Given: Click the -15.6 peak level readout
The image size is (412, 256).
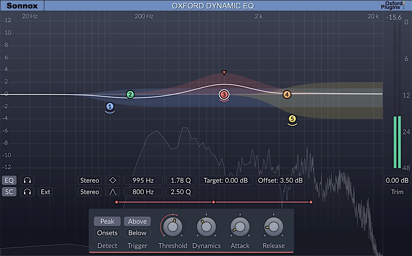Looking at the screenshot, I should [393, 17].
